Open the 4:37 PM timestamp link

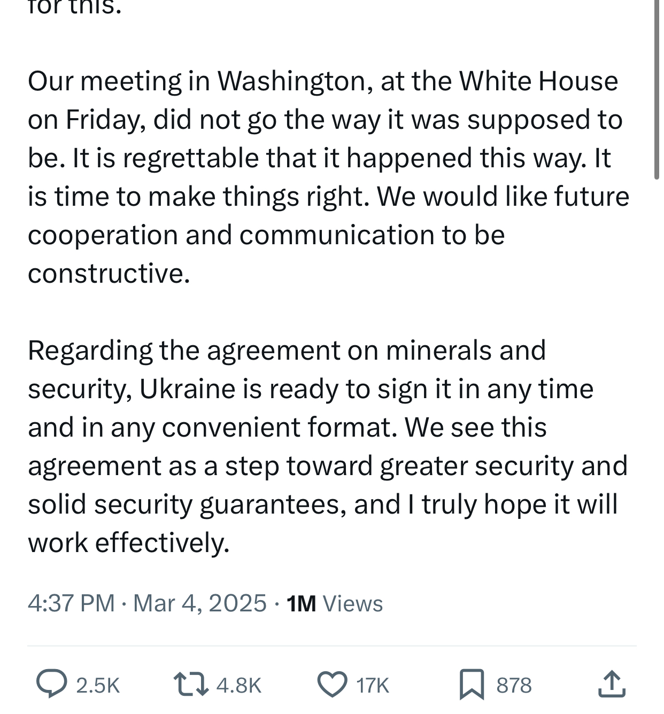(x=71, y=603)
